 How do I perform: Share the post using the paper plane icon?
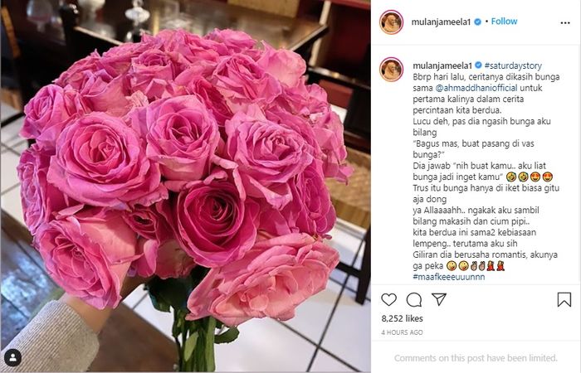[439, 299]
